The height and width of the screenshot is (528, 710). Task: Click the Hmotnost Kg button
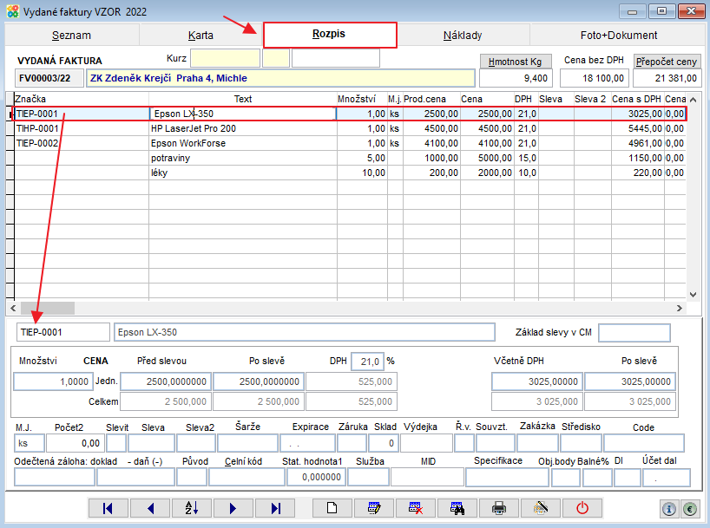(x=516, y=62)
